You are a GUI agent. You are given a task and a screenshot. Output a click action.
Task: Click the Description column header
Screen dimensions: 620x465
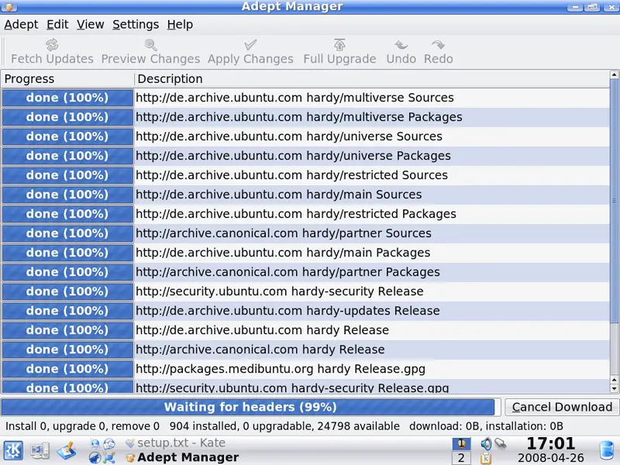click(372, 79)
